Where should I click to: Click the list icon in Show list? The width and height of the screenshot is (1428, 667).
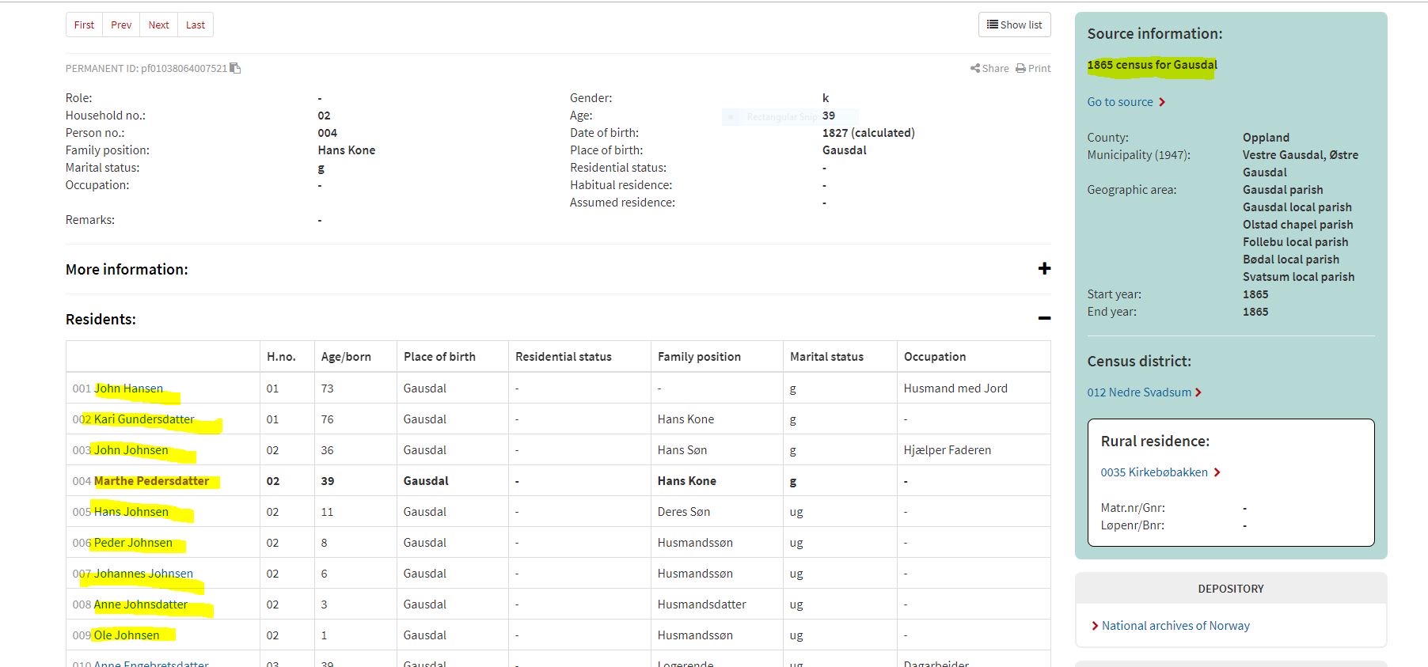(x=992, y=25)
